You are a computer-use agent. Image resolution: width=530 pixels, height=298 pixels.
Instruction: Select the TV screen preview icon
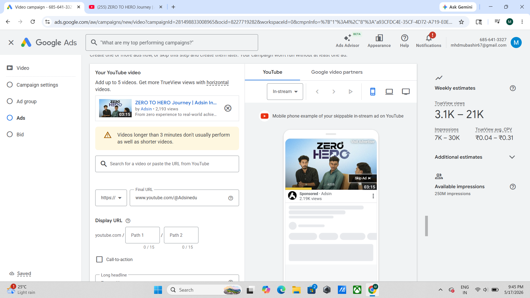406,92
